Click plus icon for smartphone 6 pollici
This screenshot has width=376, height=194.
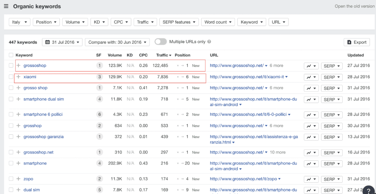tap(18, 115)
